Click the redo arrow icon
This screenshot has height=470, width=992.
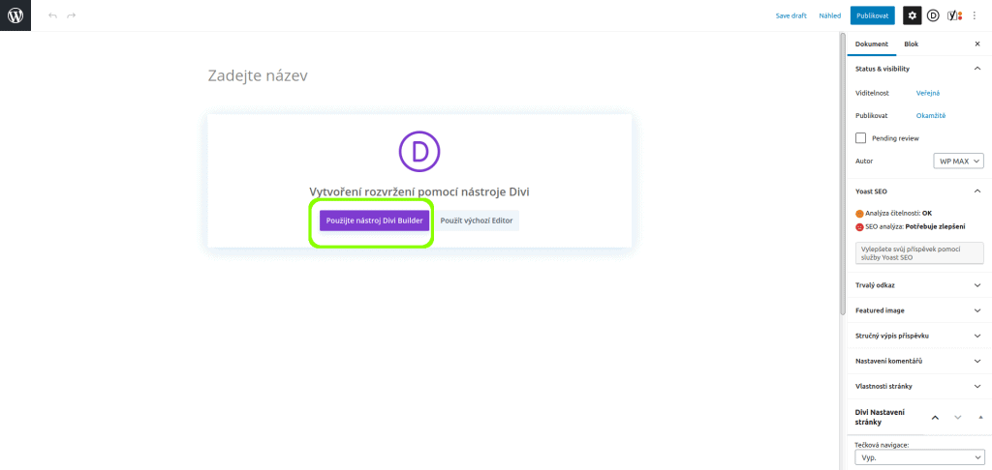tap(72, 15)
